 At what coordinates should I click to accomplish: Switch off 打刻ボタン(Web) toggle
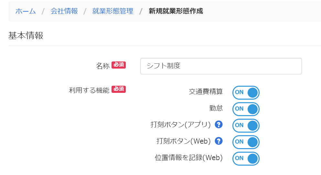(246, 142)
